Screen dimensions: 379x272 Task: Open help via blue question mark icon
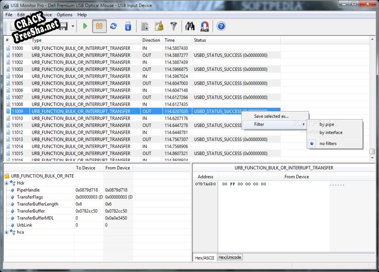[x=221, y=26]
